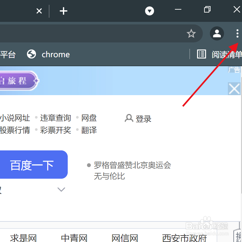The height and width of the screenshot is (242, 242).
Task: Click the 广告 ad label
Action: coord(234,70)
